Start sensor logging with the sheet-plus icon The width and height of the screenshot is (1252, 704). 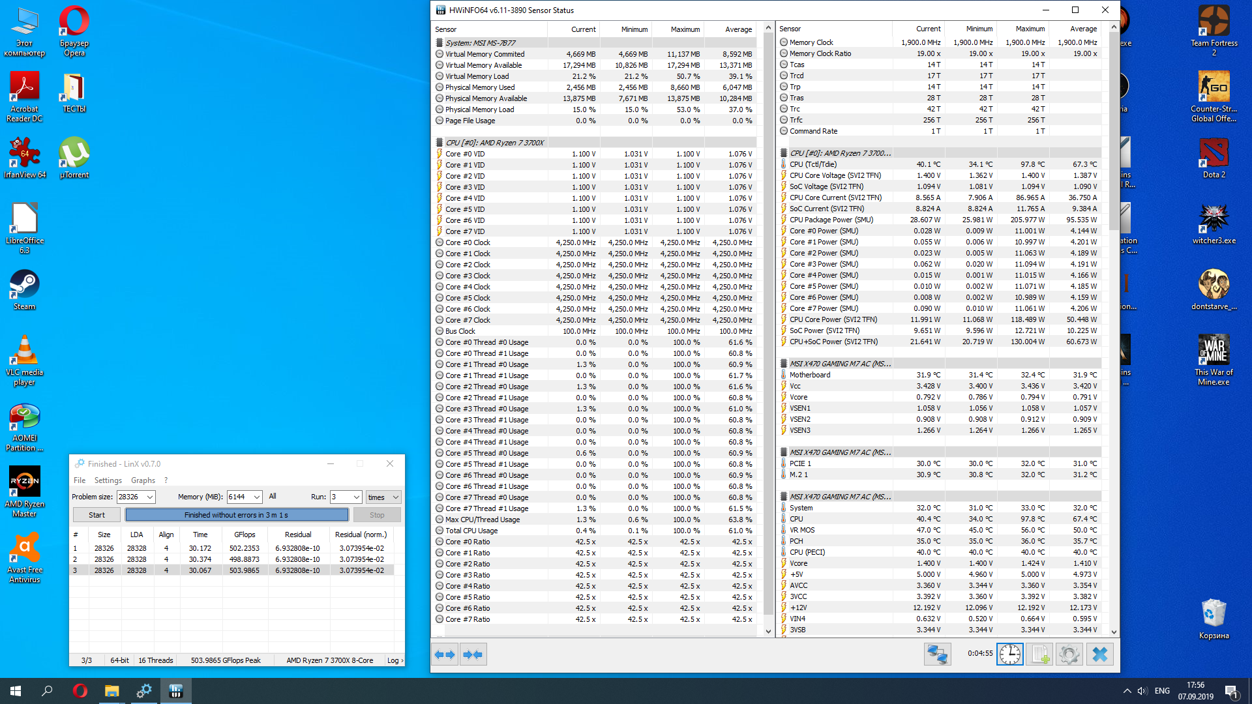[1039, 654]
